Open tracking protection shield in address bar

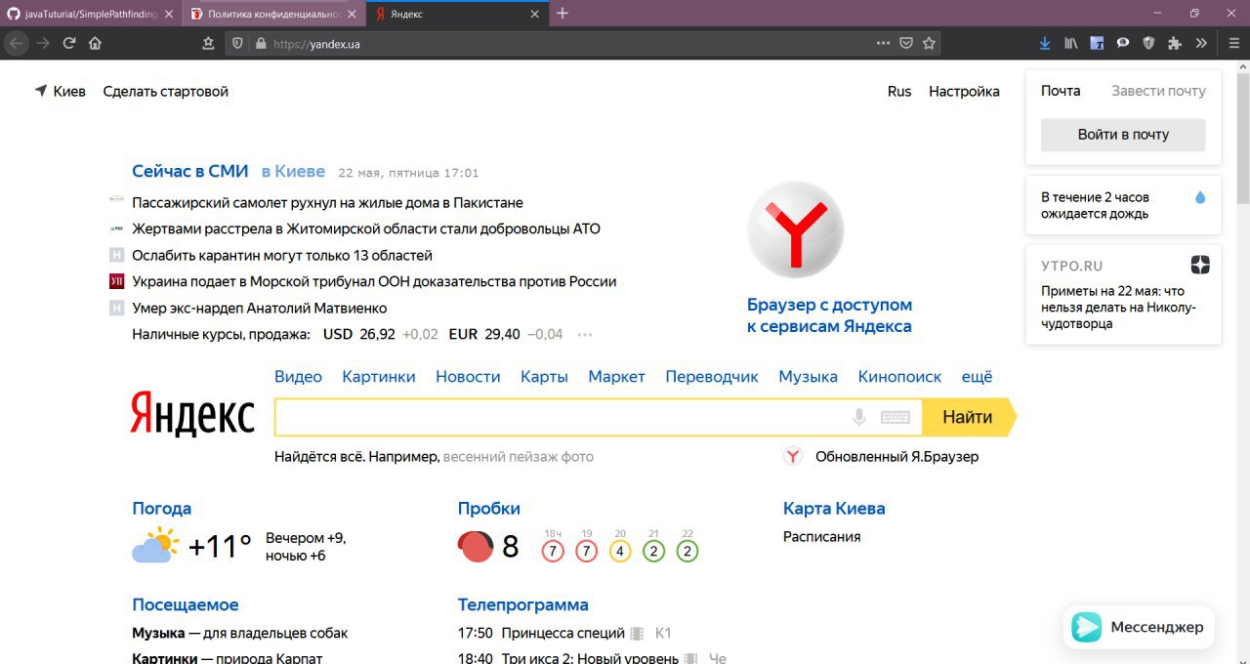tap(237, 43)
